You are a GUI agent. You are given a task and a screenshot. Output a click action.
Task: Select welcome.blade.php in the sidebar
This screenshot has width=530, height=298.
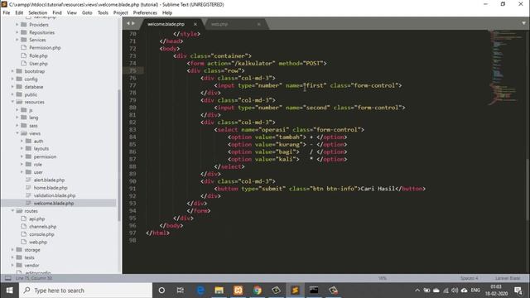[53, 204]
